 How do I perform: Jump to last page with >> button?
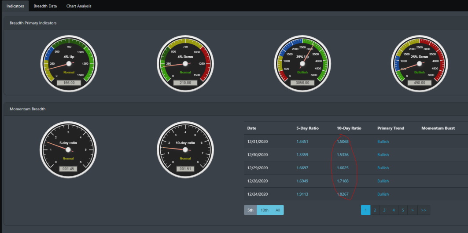[424, 210]
